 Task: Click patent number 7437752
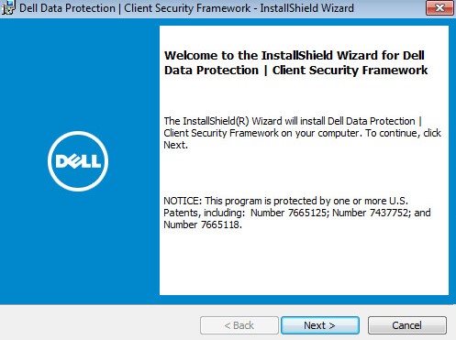390,213
